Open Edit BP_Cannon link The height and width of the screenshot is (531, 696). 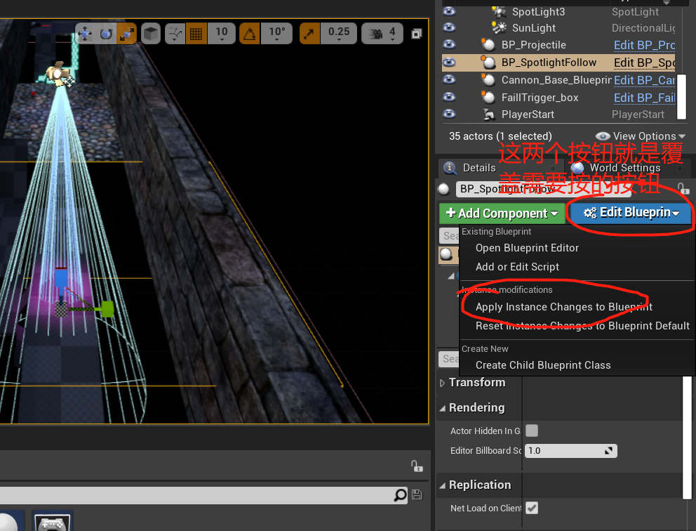click(x=645, y=80)
